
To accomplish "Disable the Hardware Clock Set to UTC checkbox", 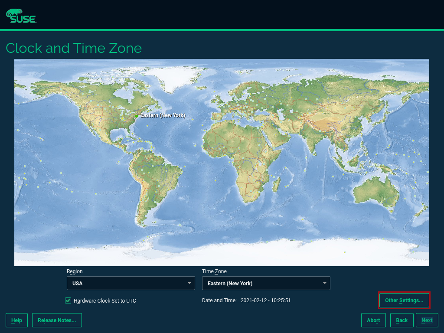I will [68, 300].
